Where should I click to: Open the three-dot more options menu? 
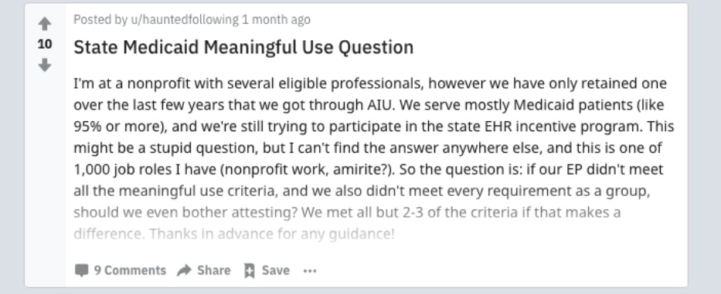pyautogui.click(x=310, y=271)
